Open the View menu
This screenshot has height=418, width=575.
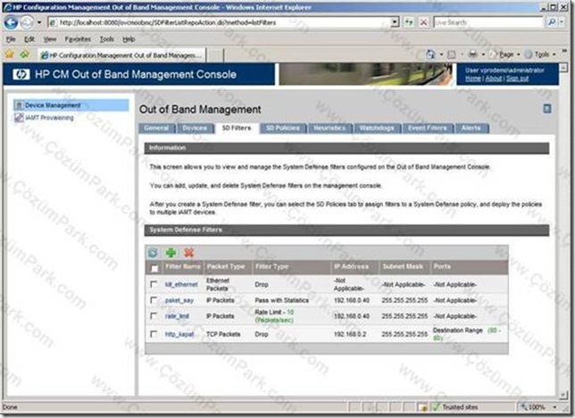[x=50, y=39]
